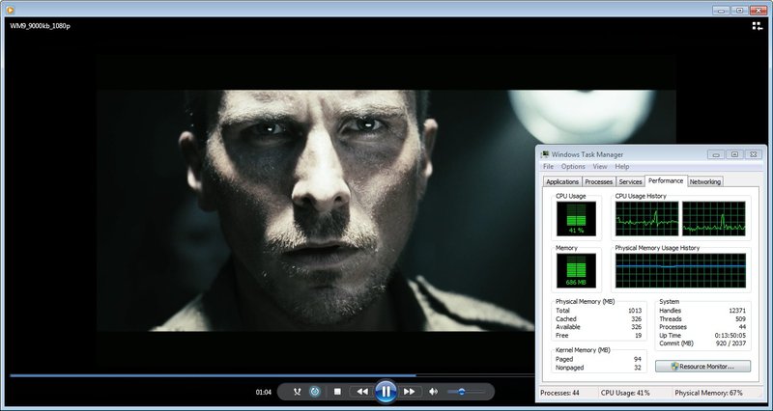Pause the video playback

[x=386, y=392]
